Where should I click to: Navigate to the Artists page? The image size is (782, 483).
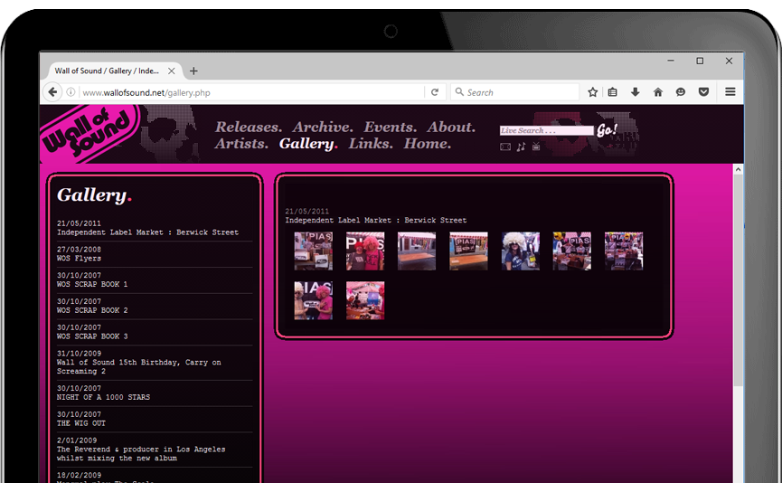(x=241, y=144)
